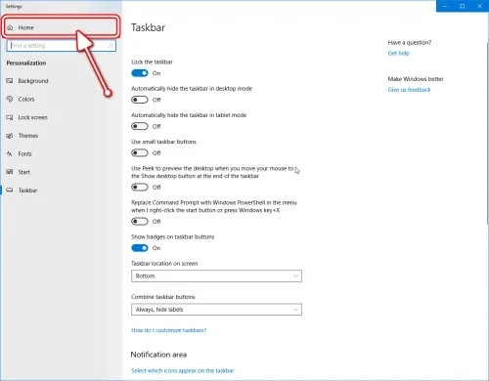The image size is (489, 381).
Task: Turn off Show badges on taskbar buttons
Action: coord(140,248)
